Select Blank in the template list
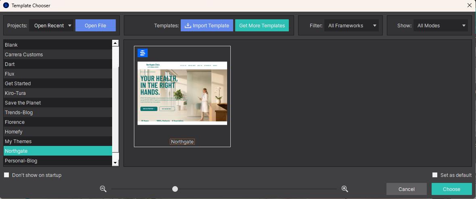 (x=58, y=45)
